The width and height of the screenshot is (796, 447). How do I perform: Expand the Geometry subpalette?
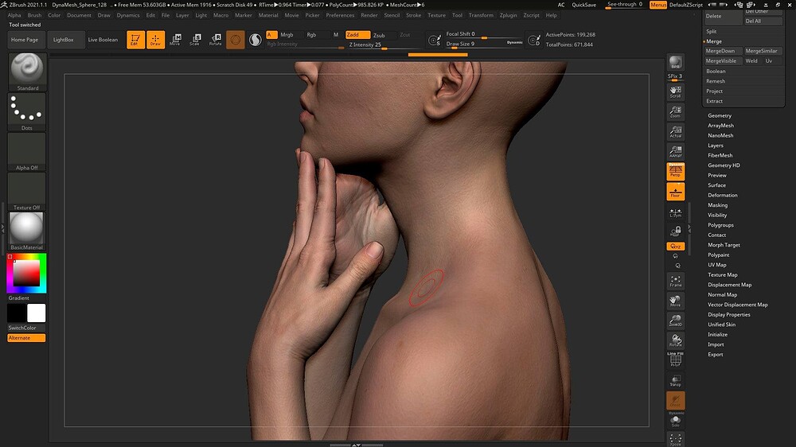[x=720, y=115]
